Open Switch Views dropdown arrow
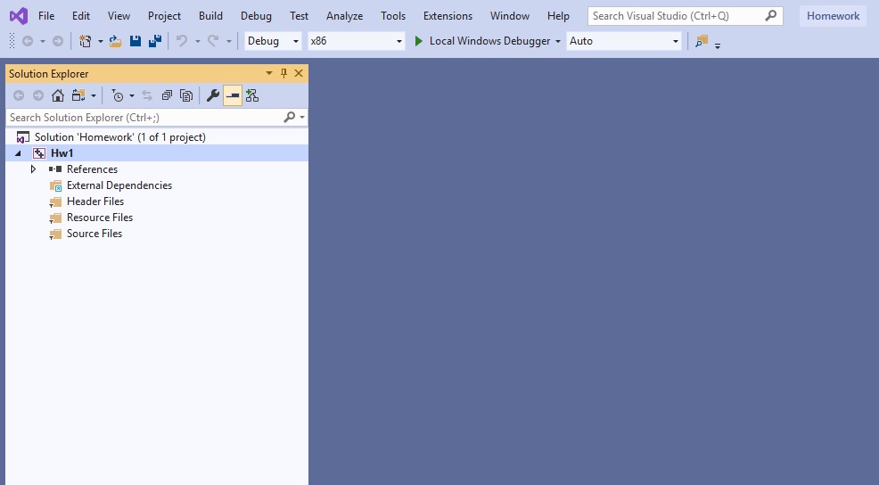Screen dimensions: 879x485 94,96
